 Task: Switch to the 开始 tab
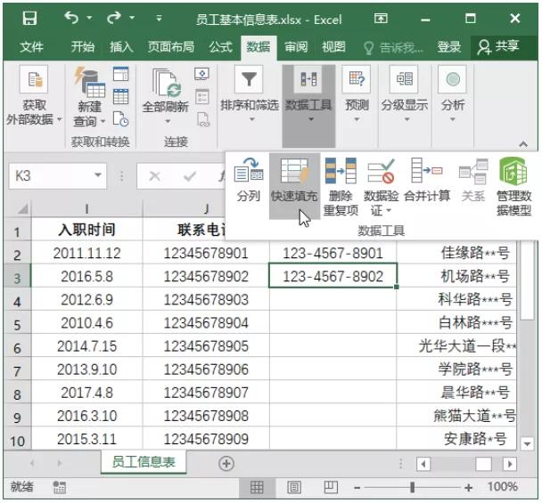point(83,46)
